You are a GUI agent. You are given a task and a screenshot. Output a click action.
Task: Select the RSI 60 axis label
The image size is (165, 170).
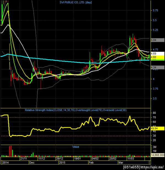click(154, 122)
